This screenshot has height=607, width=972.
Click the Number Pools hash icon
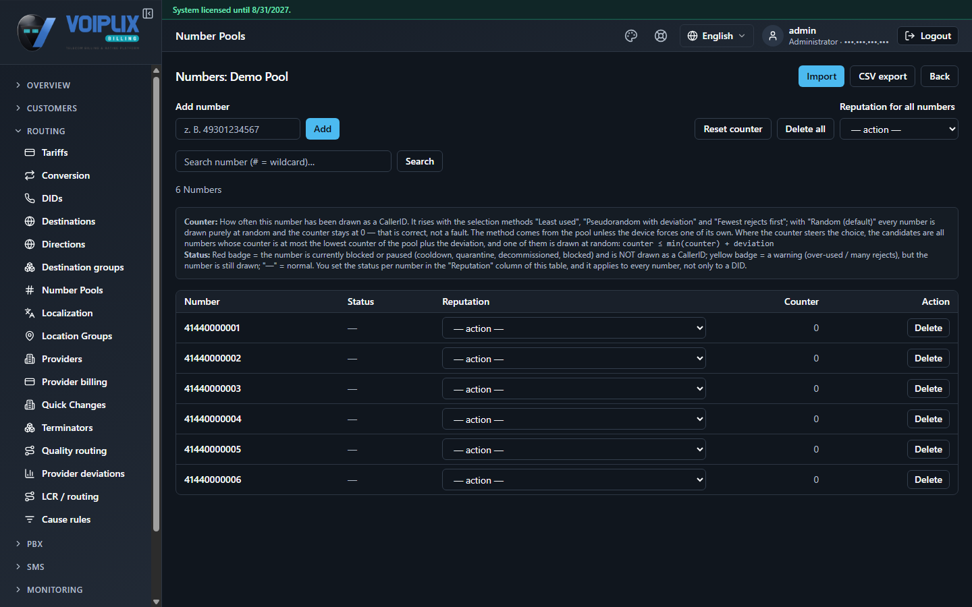(30, 290)
